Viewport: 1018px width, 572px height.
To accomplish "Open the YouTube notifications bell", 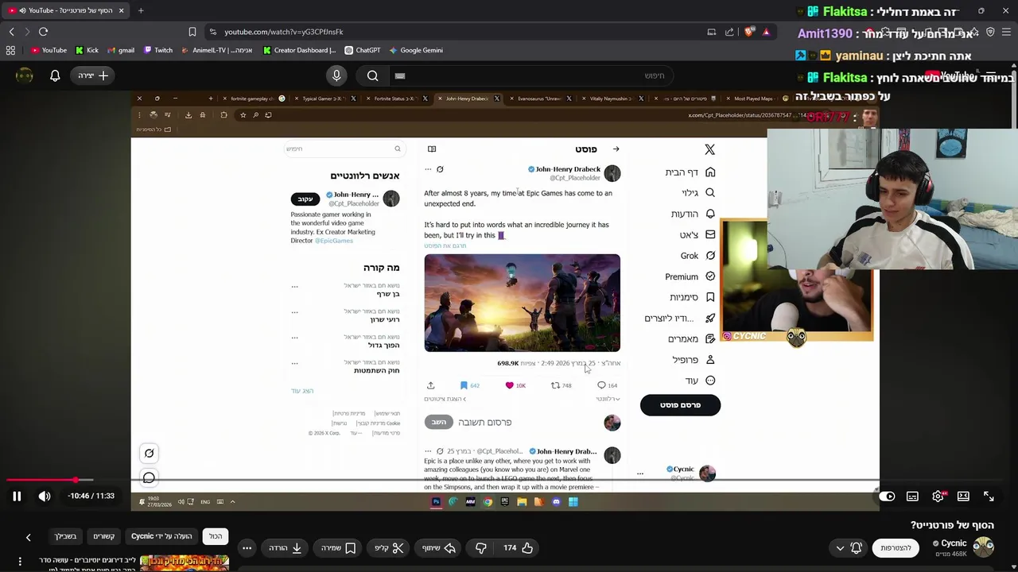I will click(55, 75).
